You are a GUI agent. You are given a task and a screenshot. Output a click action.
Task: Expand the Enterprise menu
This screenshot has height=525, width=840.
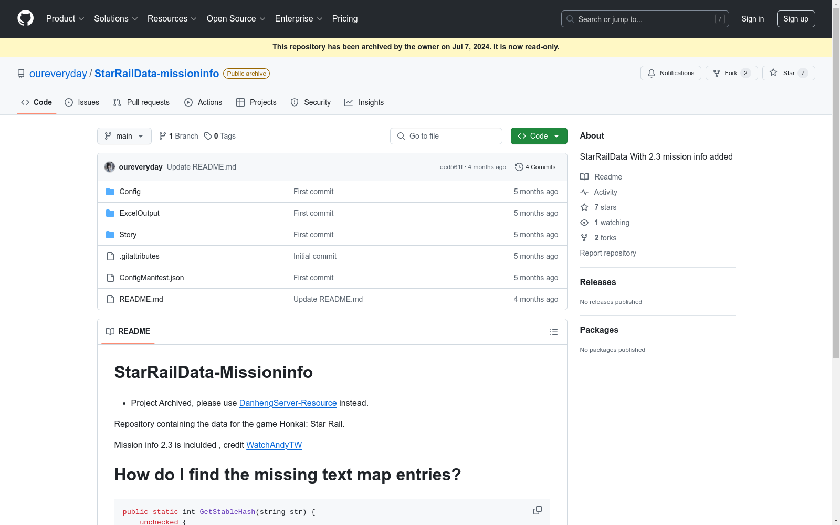click(299, 18)
